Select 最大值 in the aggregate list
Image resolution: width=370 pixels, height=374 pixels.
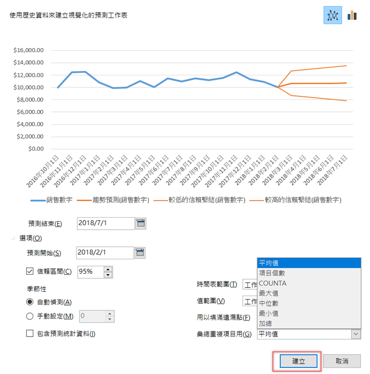(x=268, y=293)
